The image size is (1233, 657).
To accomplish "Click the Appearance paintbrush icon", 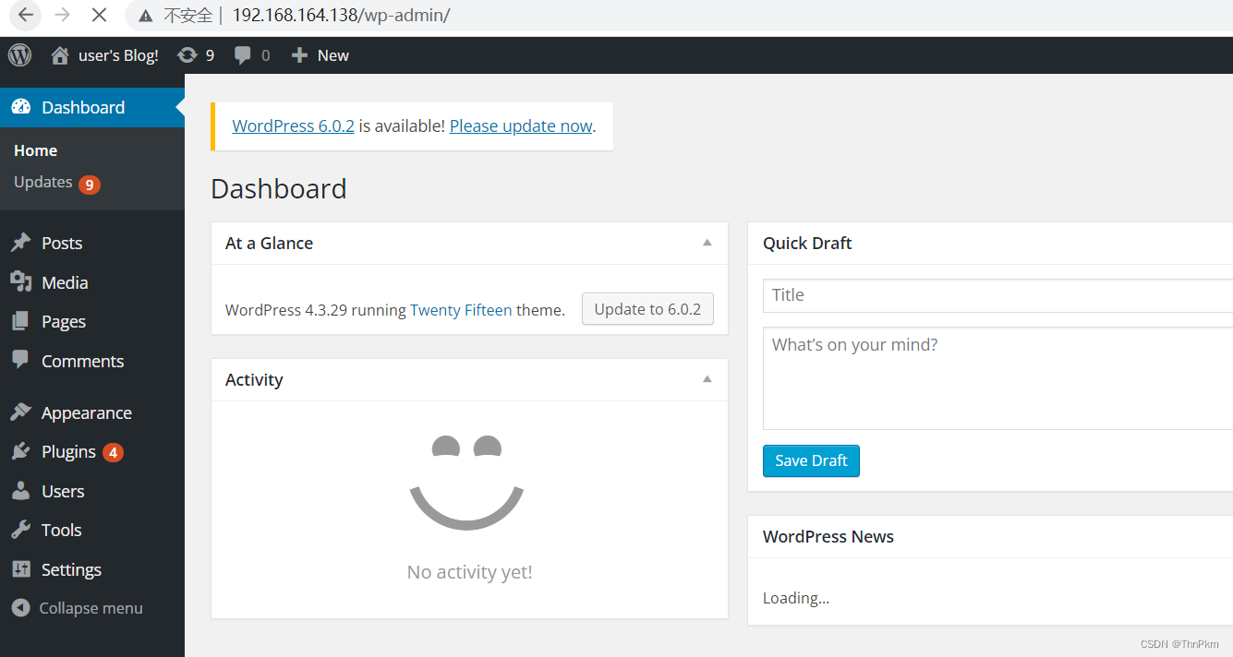I will pos(20,412).
